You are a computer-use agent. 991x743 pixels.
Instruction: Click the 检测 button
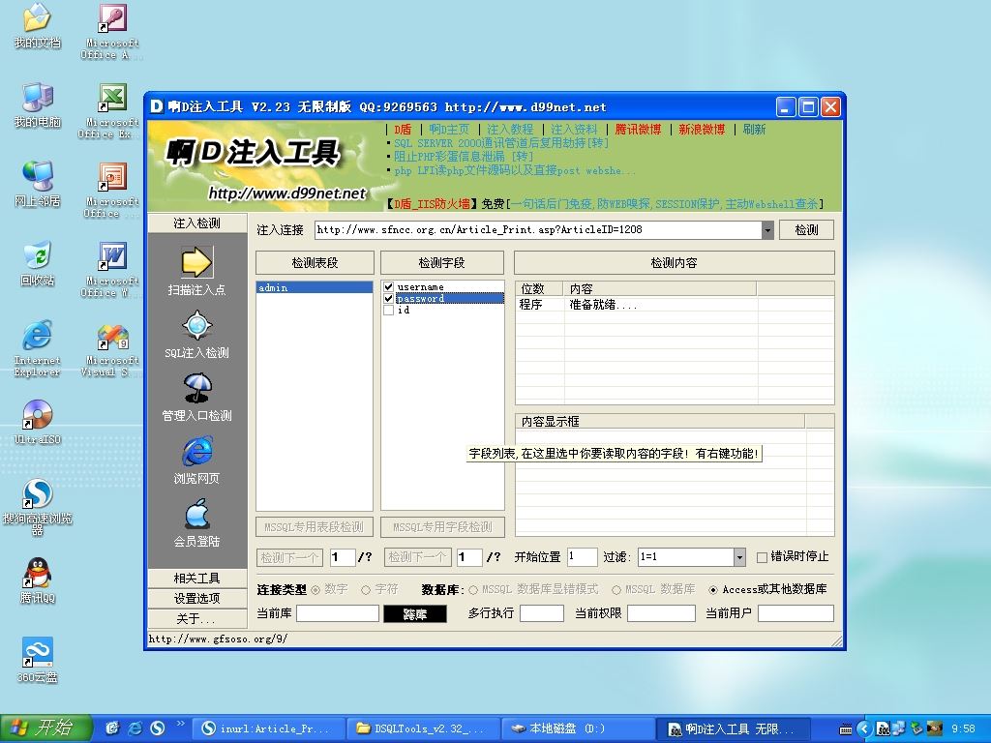[x=806, y=230]
